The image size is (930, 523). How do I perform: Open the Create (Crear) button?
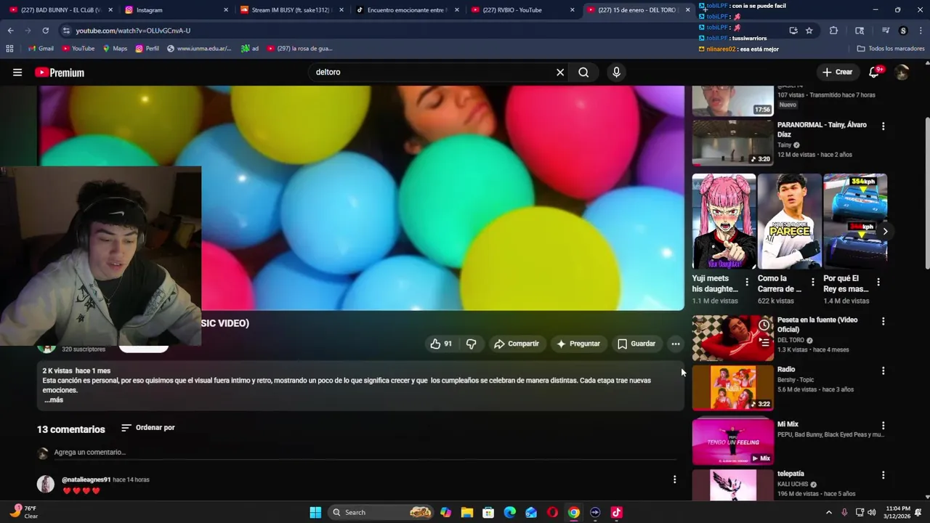point(837,73)
